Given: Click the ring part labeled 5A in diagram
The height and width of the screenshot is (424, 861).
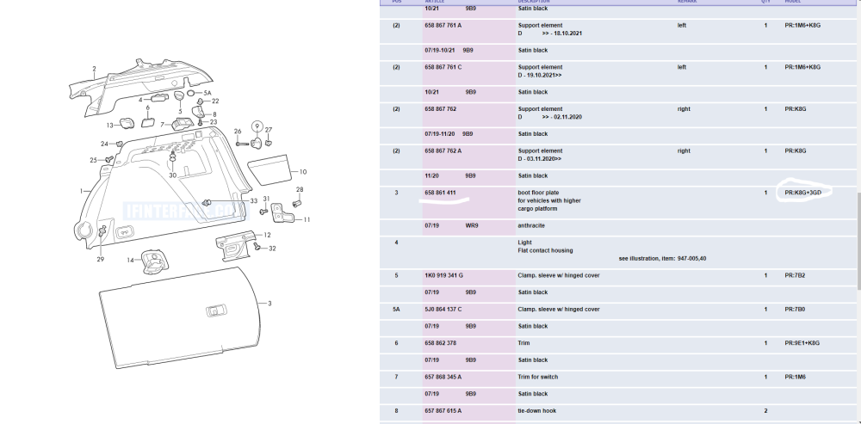Looking at the screenshot, I should 191,93.
